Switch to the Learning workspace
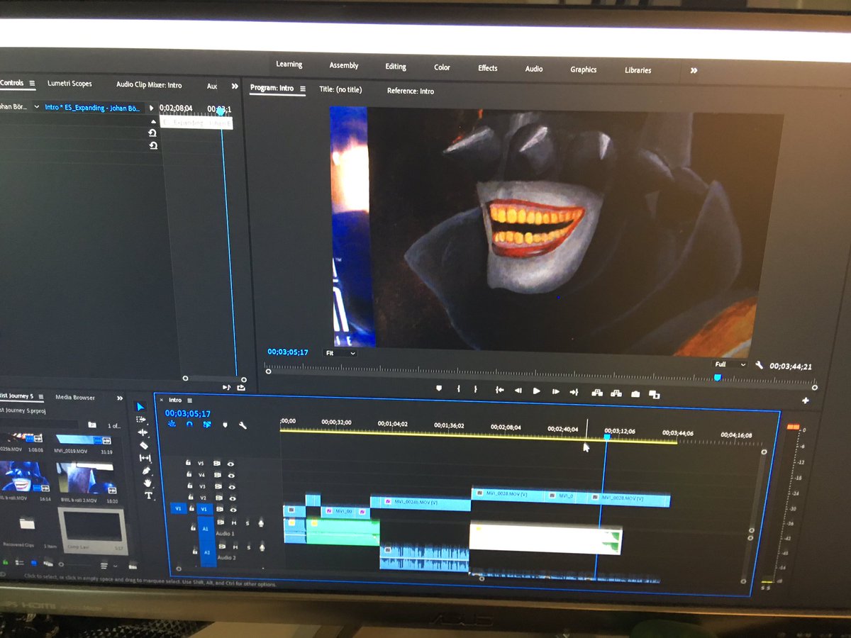The image size is (851, 638). point(289,65)
